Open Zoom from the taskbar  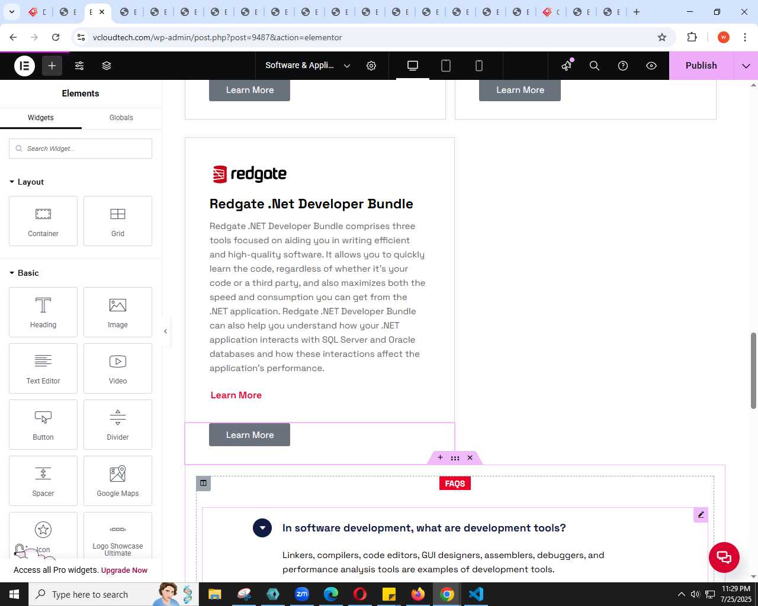click(x=302, y=594)
